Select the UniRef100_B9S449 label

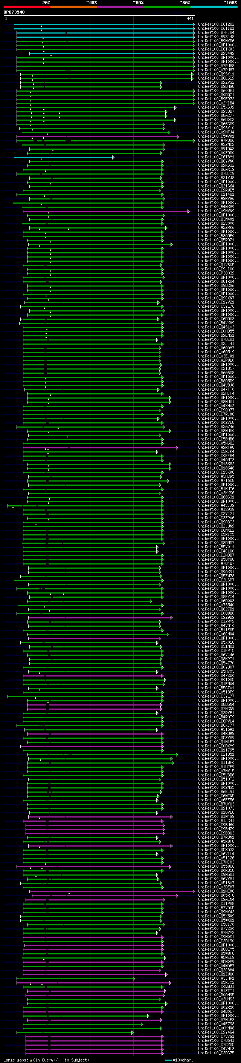(216, 53)
